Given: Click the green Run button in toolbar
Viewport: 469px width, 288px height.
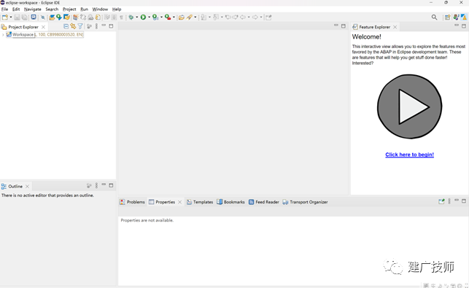Looking at the screenshot, I should click(143, 17).
